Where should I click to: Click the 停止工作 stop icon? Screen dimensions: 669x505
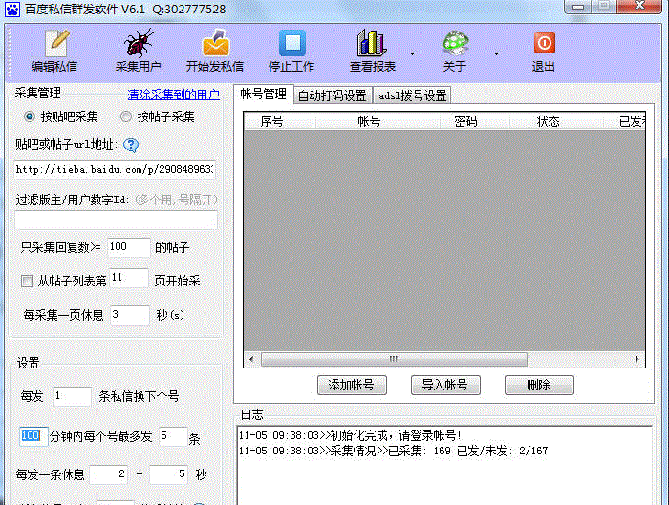click(291, 43)
